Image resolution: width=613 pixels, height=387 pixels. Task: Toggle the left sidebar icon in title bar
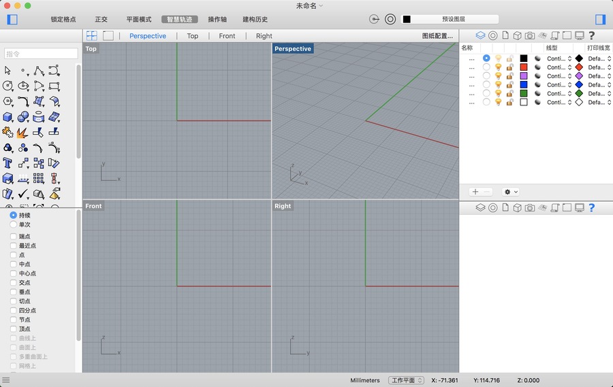pyautogui.click(x=12, y=19)
